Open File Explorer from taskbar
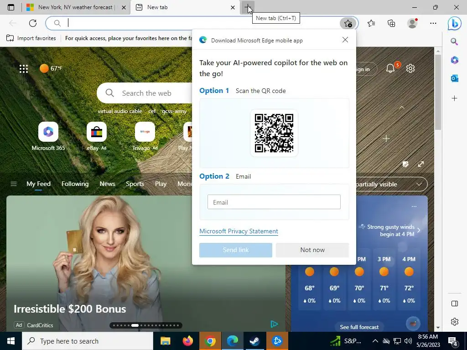The width and height of the screenshot is (467, 350). click(165, 341)
